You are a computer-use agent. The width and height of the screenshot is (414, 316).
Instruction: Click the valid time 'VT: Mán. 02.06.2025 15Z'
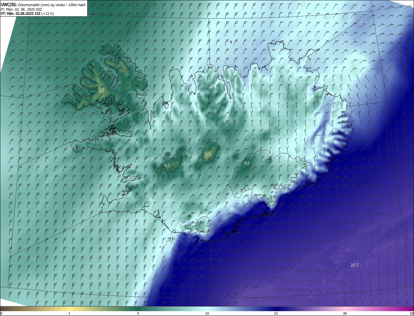(x=20, y=14)
